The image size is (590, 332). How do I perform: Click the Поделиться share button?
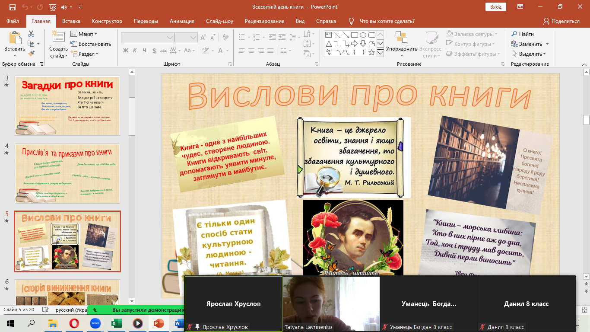[561, 21]
